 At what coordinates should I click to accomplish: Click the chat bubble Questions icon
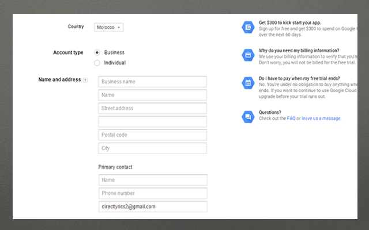pyautogui.click(x=248, y=116)
